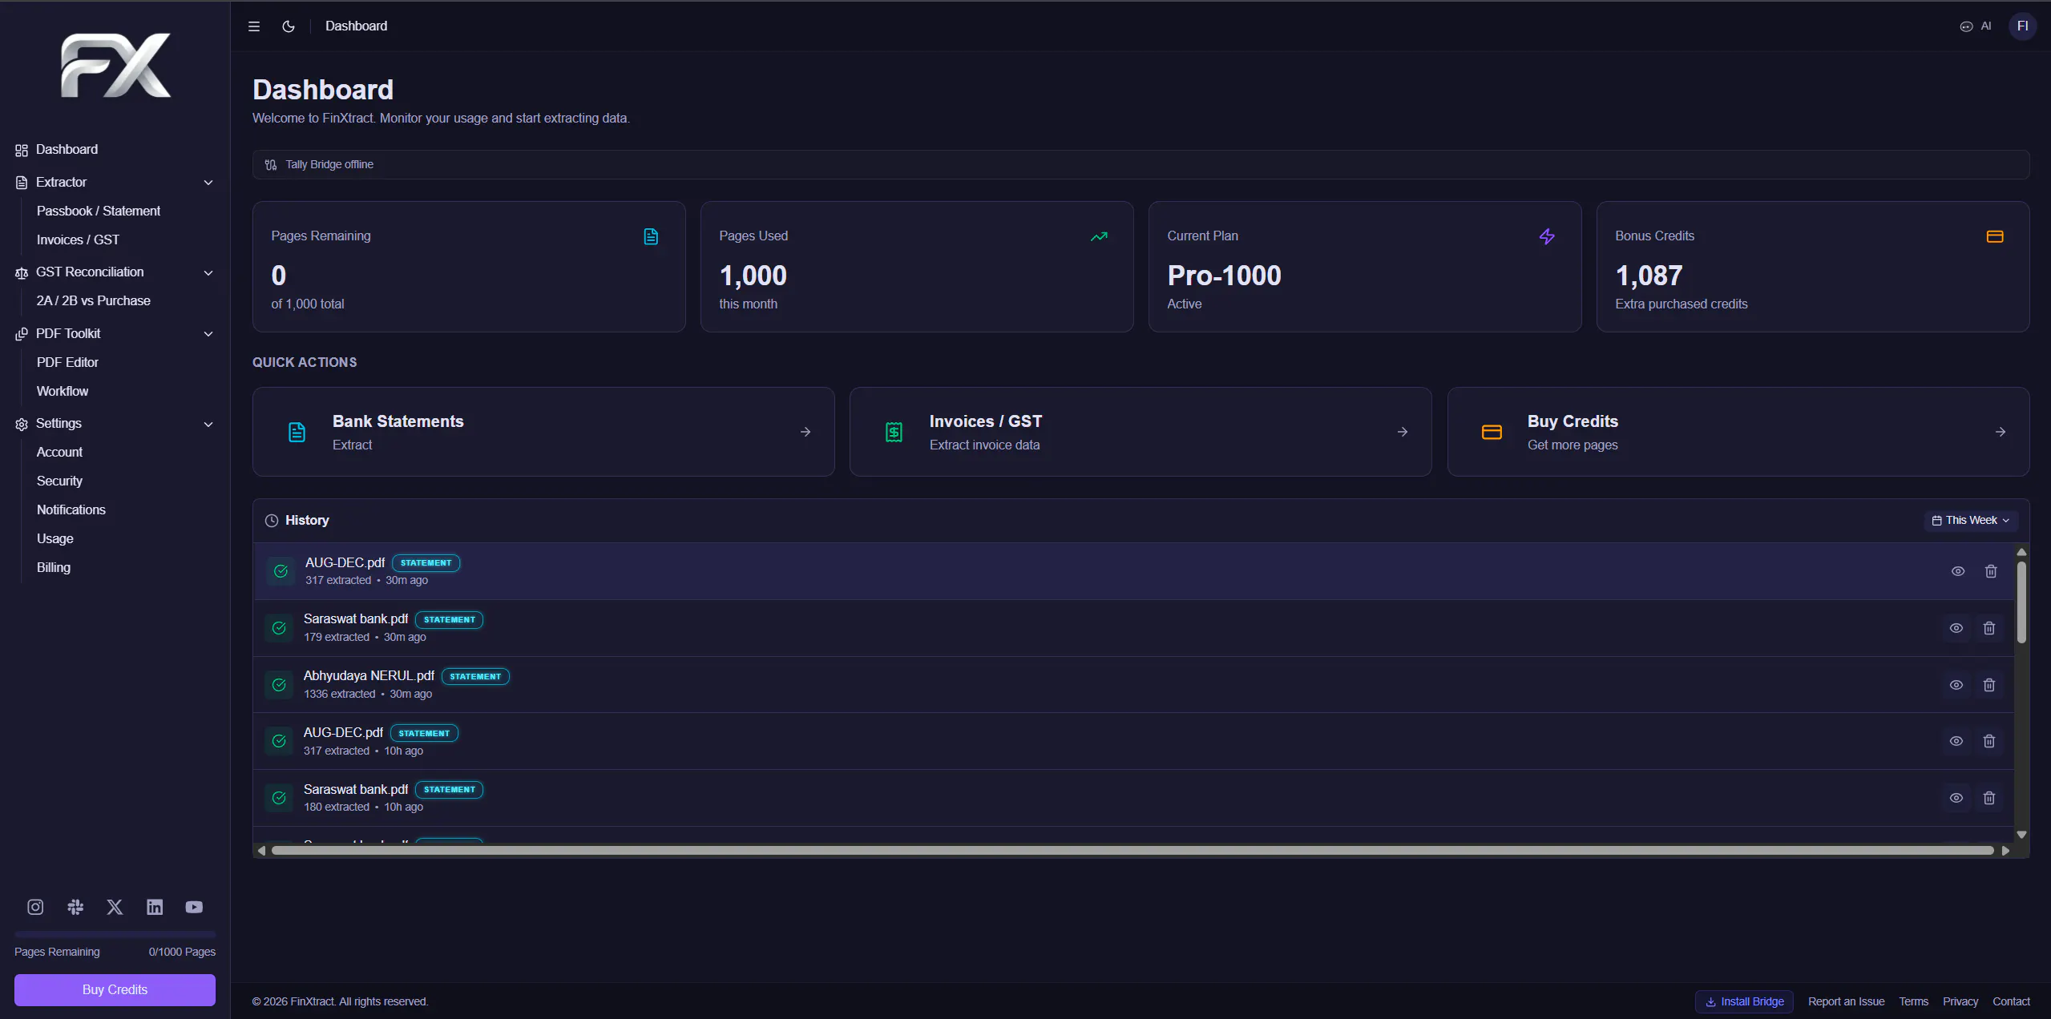
Task: Open Account settings
Action: (59, 453)
